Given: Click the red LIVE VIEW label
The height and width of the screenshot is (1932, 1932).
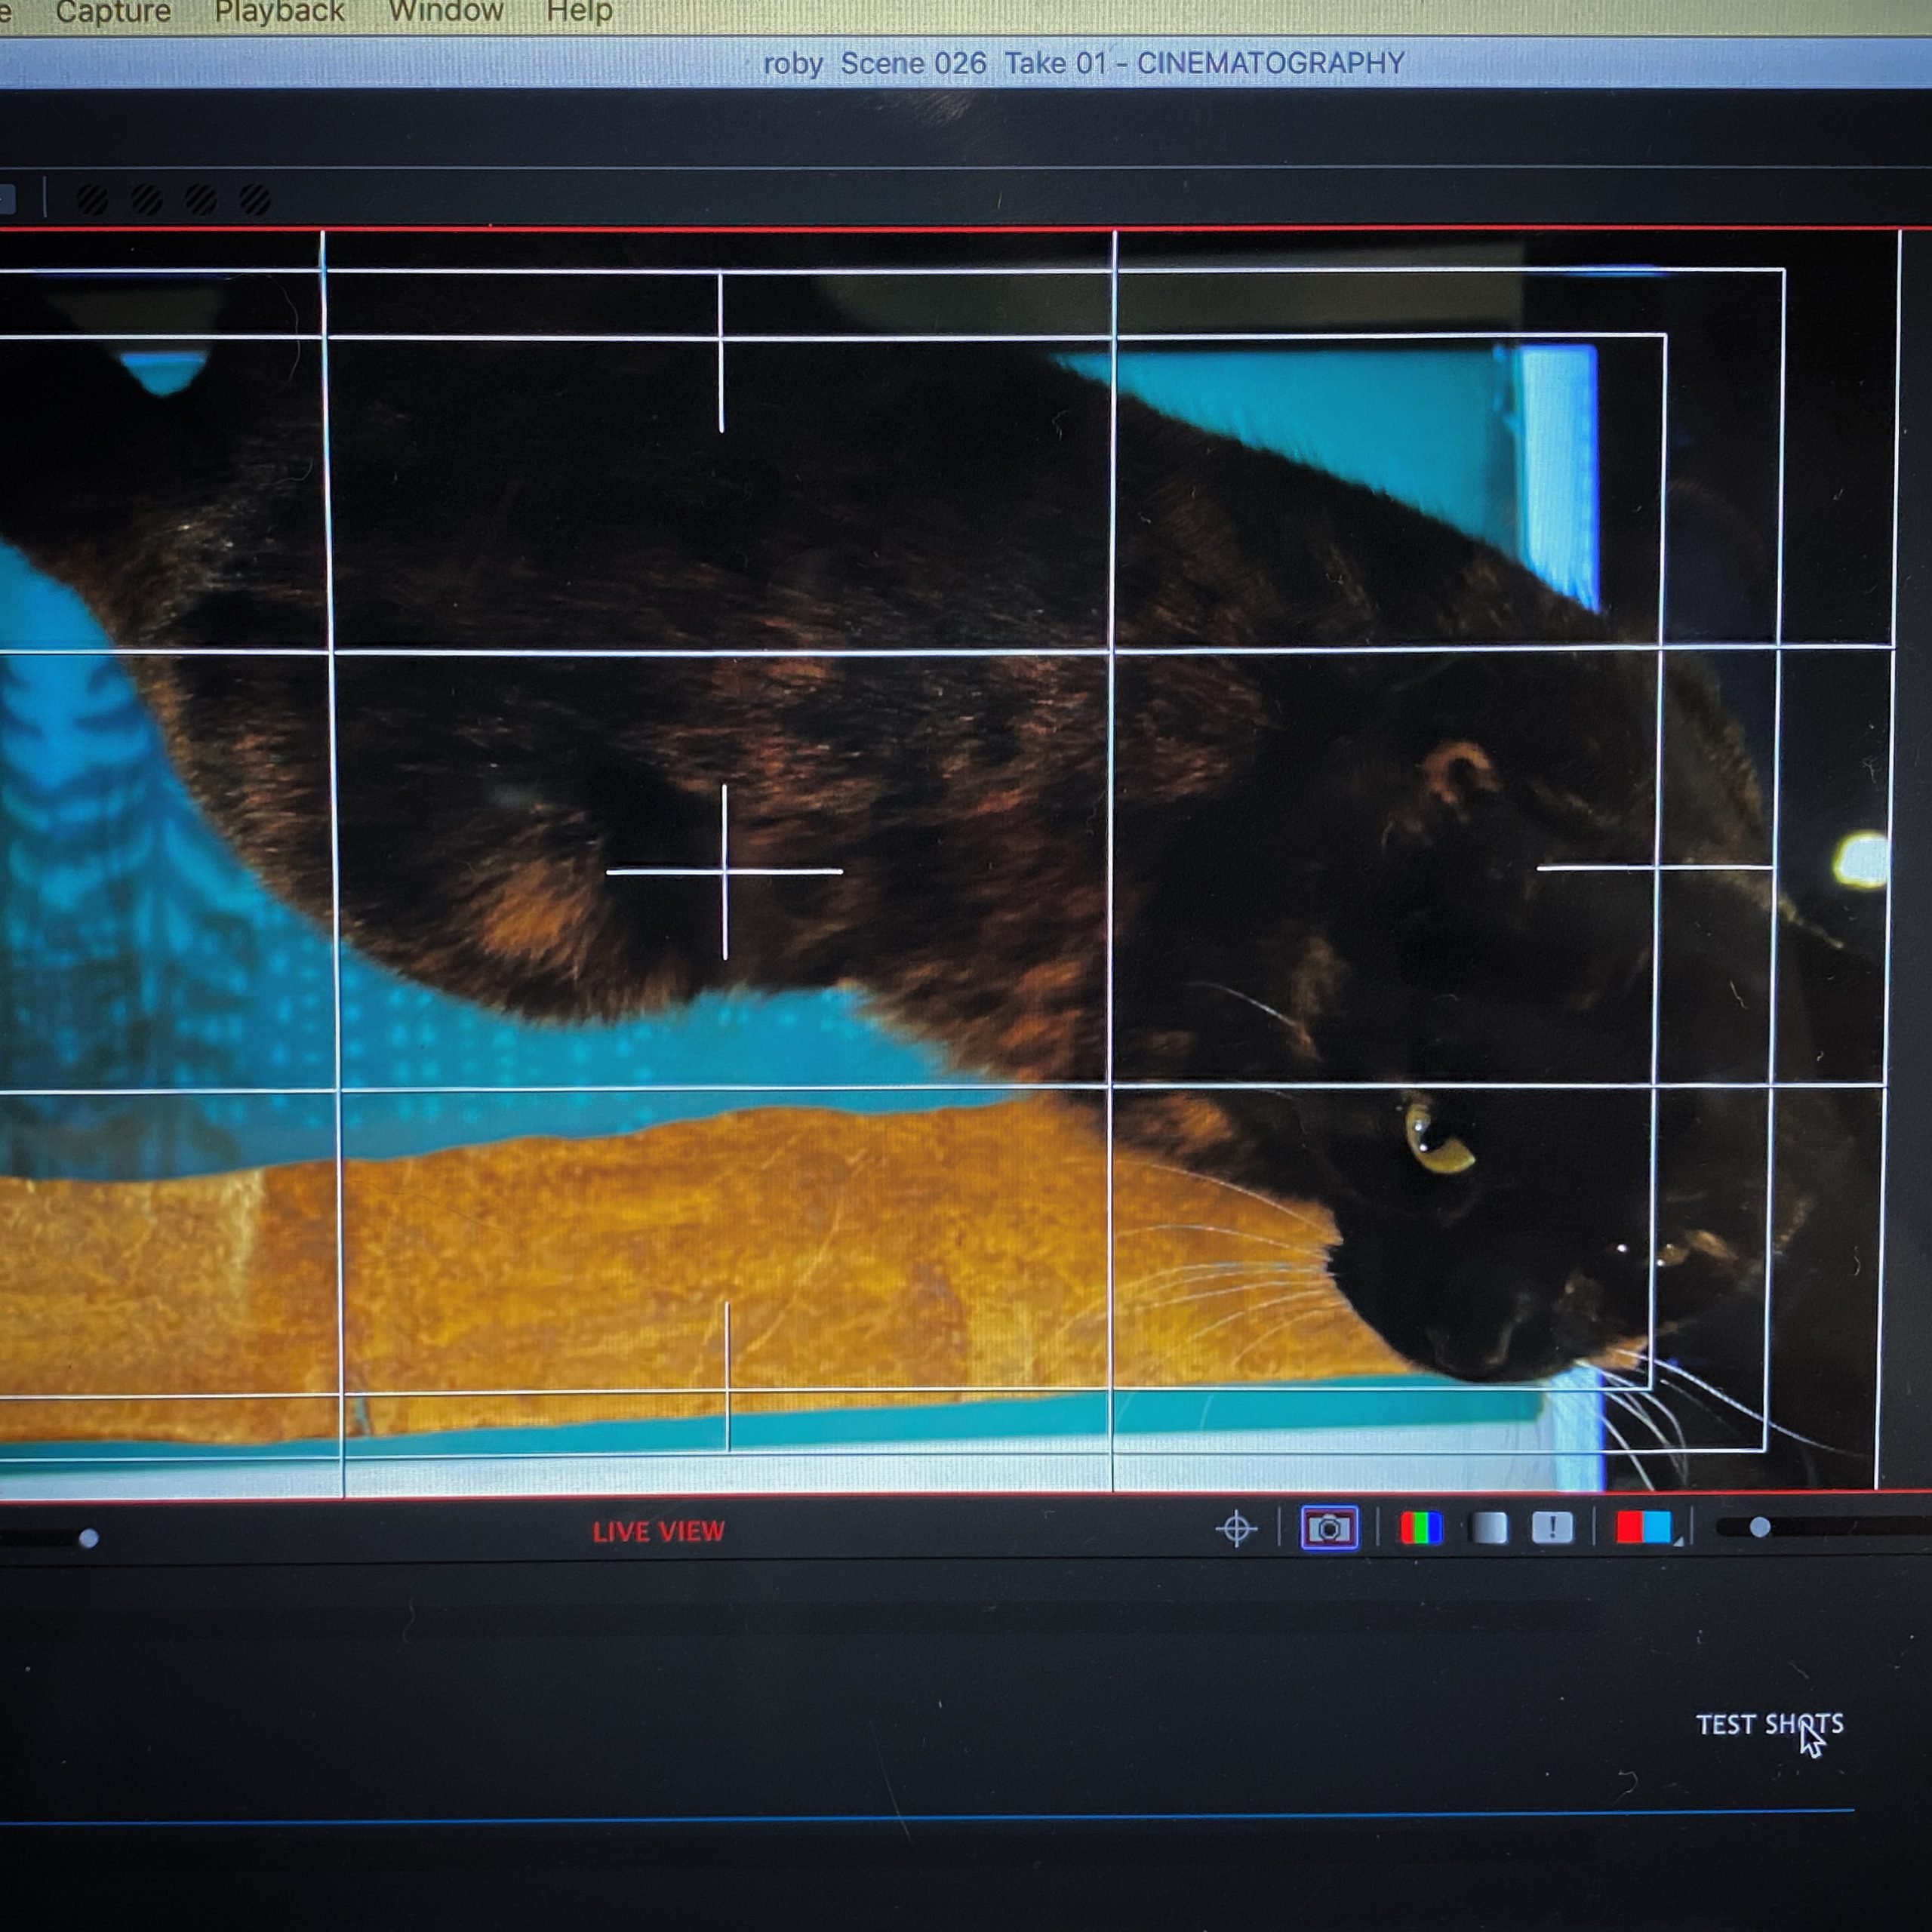Looking at the screenshot, I should (658, 1532).
